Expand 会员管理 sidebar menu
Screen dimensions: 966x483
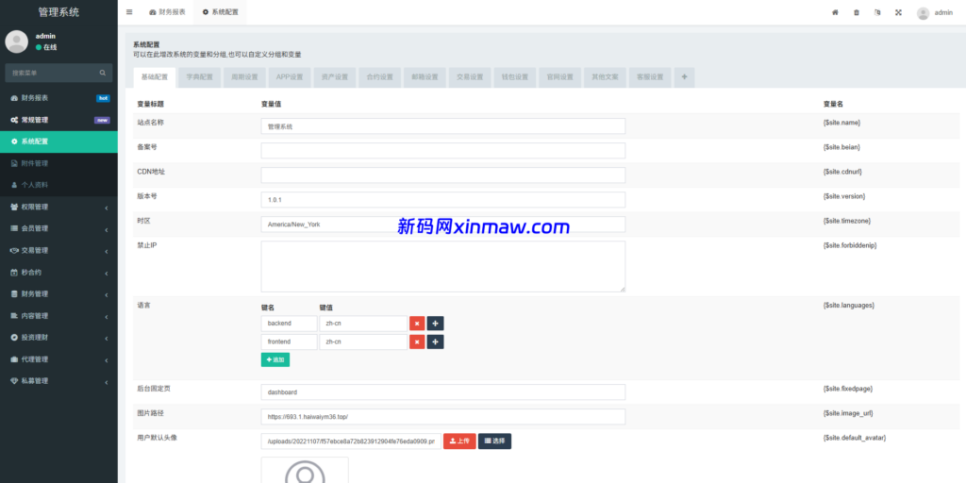pos(58,228)
